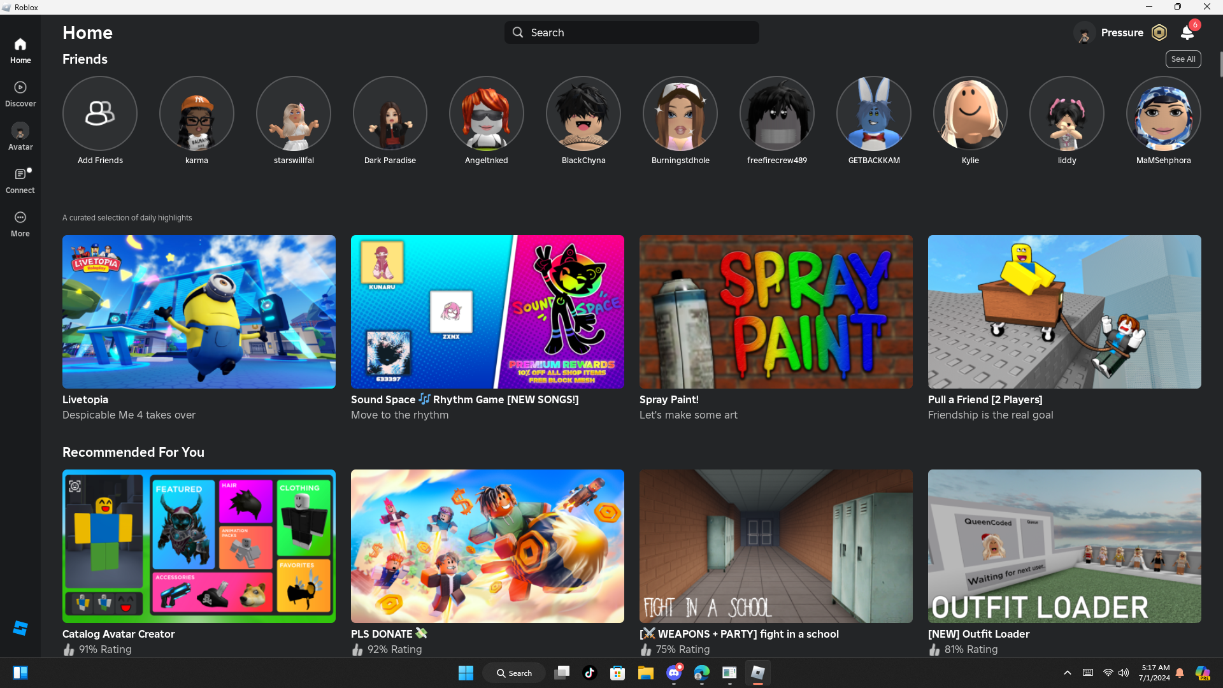Open the PLS DONATE game thumbnail
The height and width of the screenshot is (688, 1223).
tap(487, 546)
